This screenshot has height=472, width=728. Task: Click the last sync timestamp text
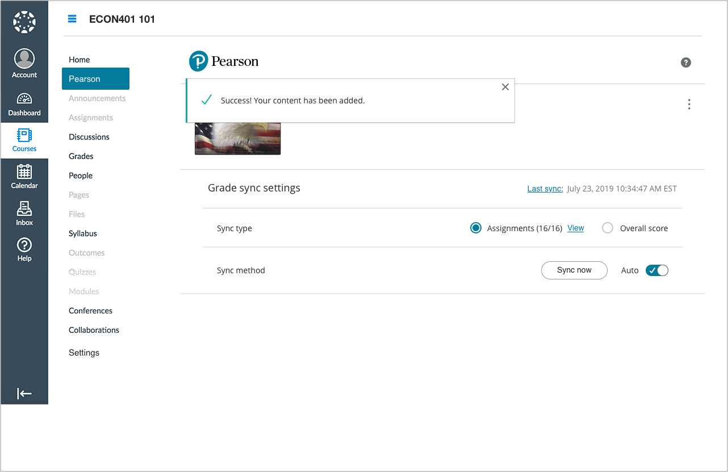[x=622, y=189]
